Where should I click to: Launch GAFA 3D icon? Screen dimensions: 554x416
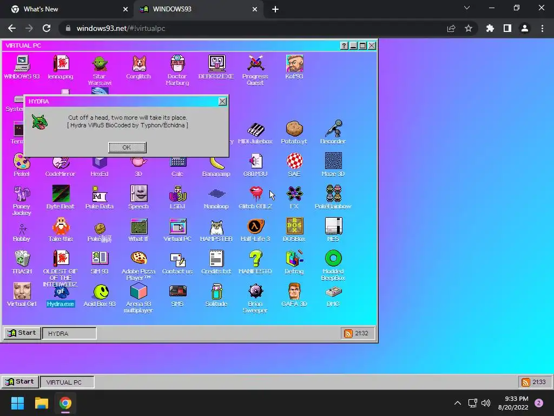[x=294, y=291]
